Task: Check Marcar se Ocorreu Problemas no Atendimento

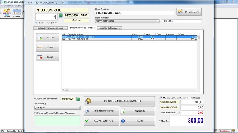Action: pos(35,113)
